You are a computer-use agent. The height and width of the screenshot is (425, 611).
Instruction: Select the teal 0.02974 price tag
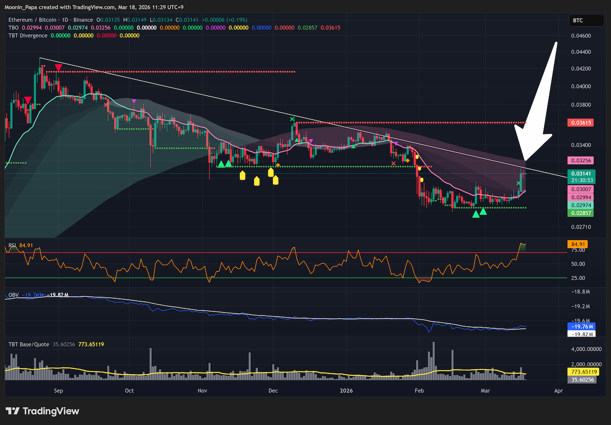580,205
